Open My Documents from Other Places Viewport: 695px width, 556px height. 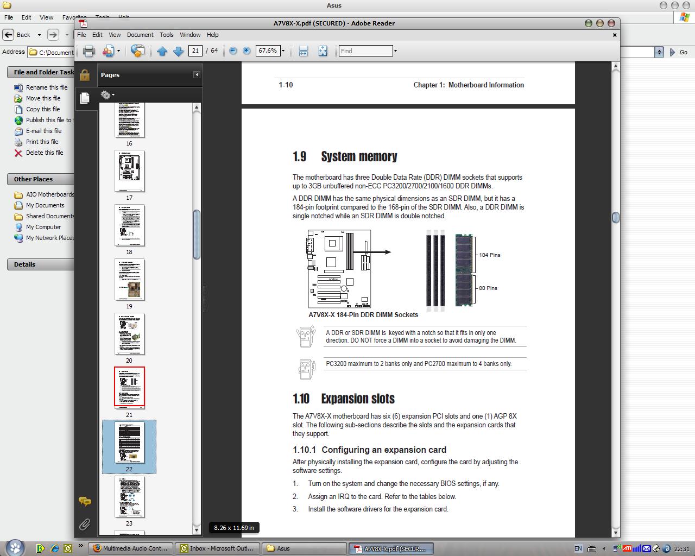point(45,205)
